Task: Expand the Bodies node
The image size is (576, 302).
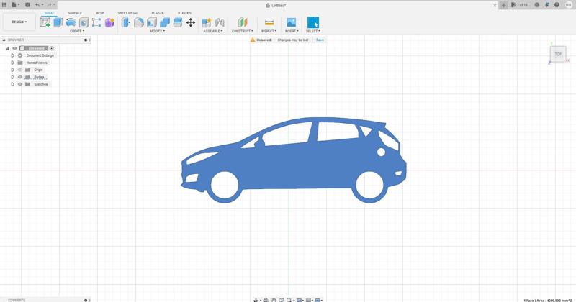Action: click(x=12, y=77)
